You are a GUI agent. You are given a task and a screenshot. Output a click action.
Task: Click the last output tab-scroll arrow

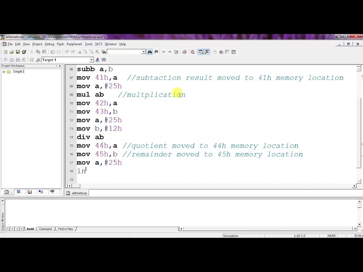[22, 229]
